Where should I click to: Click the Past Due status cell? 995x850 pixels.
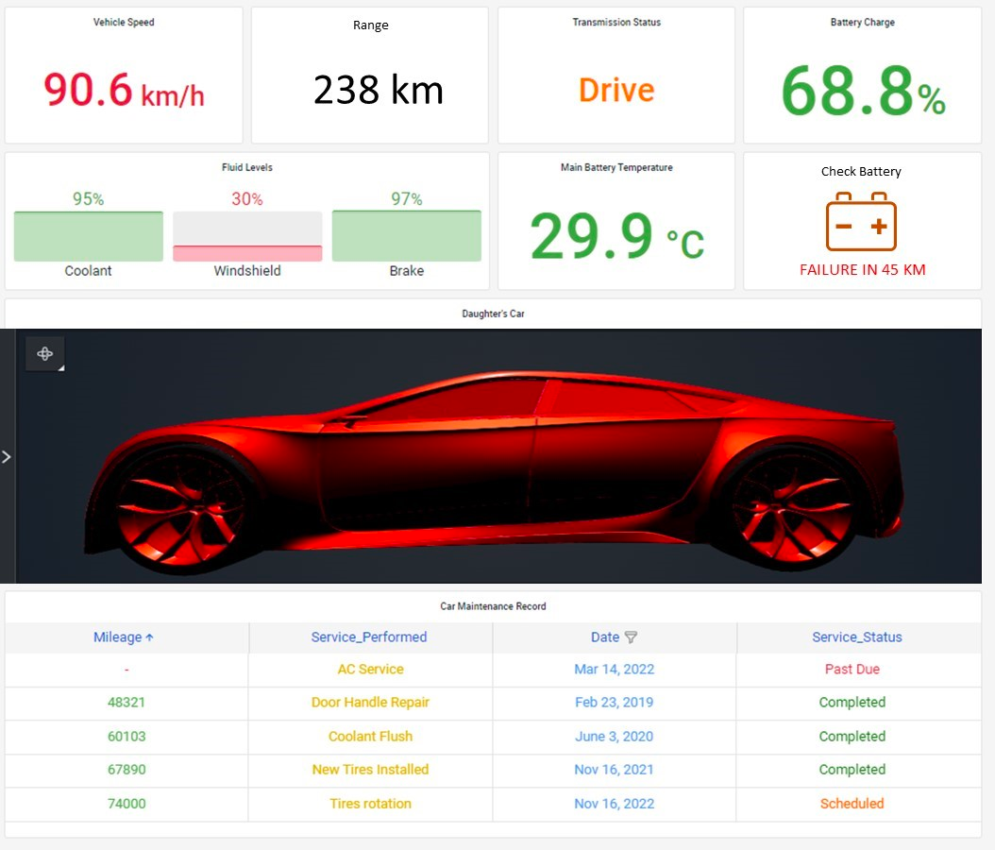852,669
